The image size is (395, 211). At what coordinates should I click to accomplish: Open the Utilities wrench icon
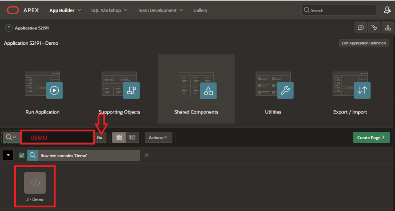[x=285, y=90]
